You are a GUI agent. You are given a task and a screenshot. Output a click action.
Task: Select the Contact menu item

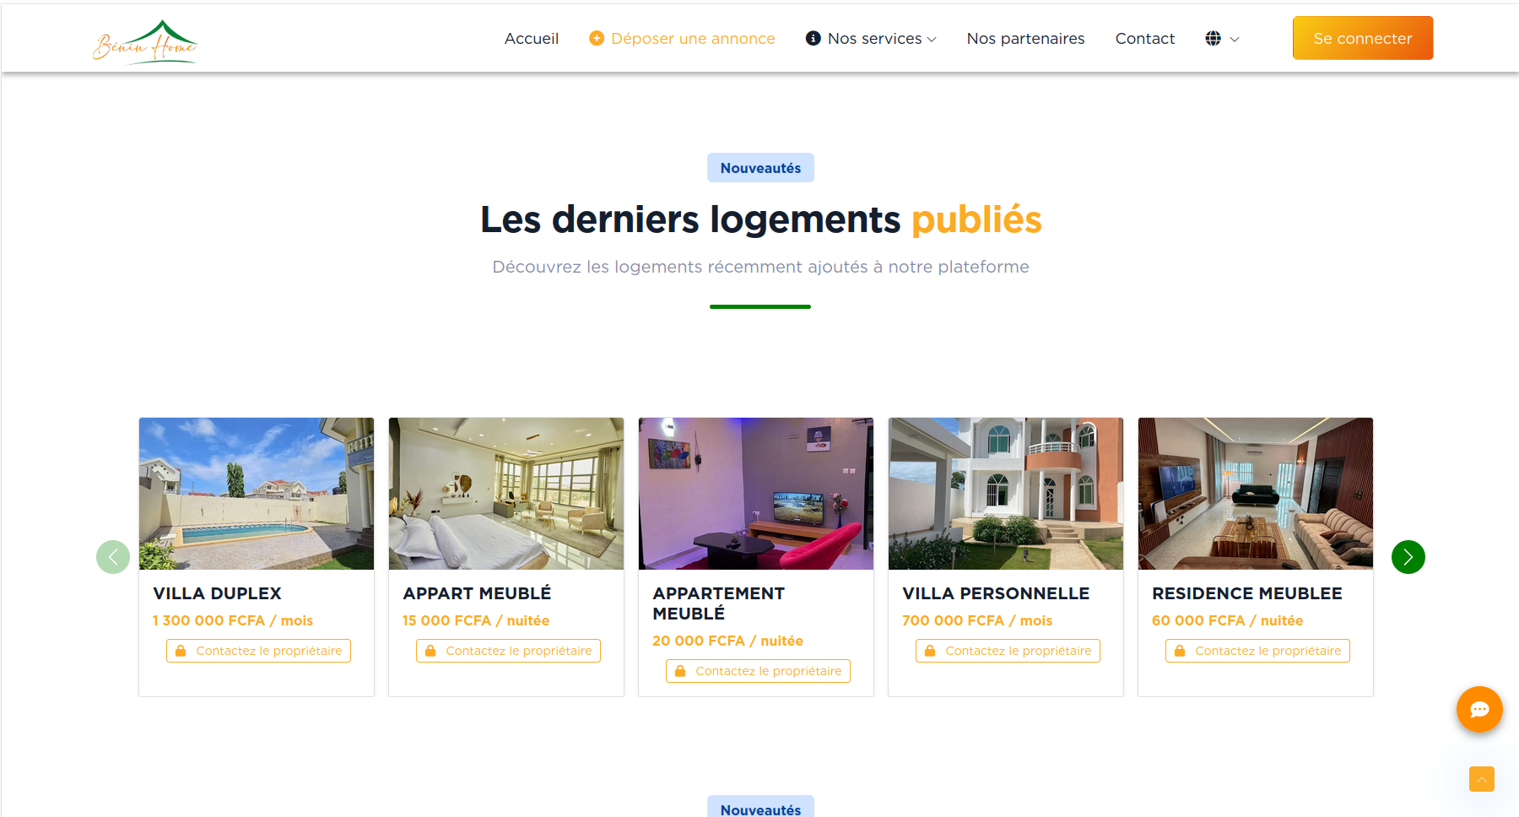[1145, 39]
